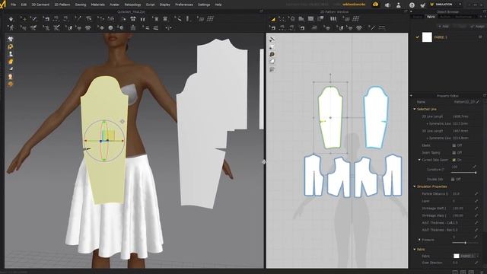Image resolution: width=487 pixels, height=274 pixels.
Task: Show garment display icon in 3D side toolbar
Action: (x=11, y=40)
